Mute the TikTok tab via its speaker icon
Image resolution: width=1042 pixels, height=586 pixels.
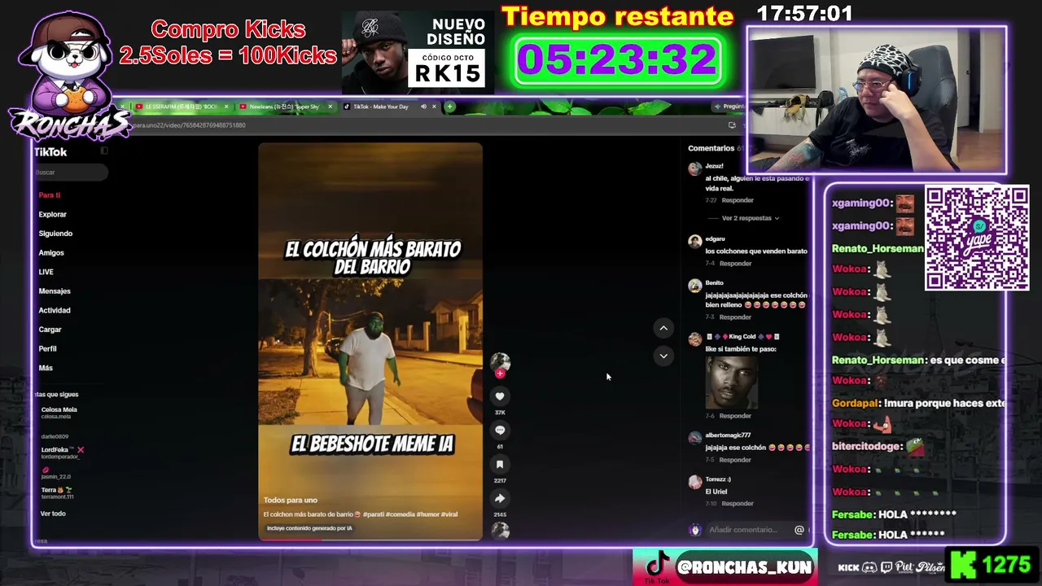pyautogui.click(x=423, y=107)
